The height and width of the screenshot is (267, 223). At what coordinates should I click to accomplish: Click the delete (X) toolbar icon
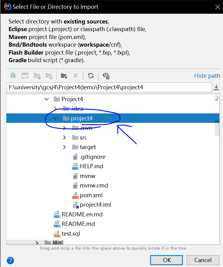tap(76, 76)
